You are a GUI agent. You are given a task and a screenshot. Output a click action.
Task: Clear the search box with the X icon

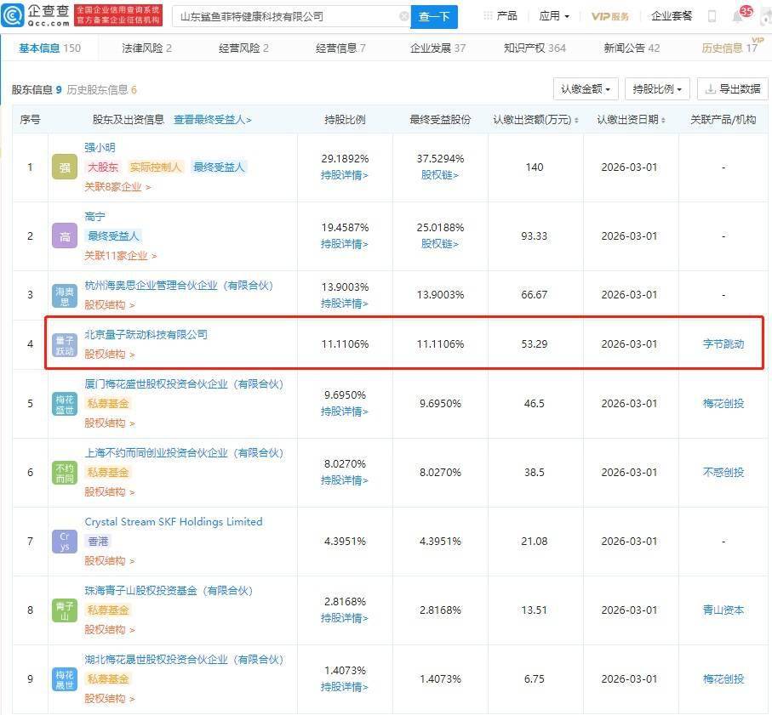pyautogui.click(x=404, y=17)
